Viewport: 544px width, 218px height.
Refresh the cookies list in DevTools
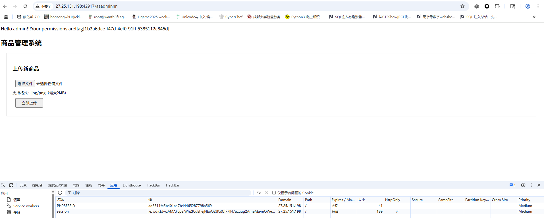point(60,193)
